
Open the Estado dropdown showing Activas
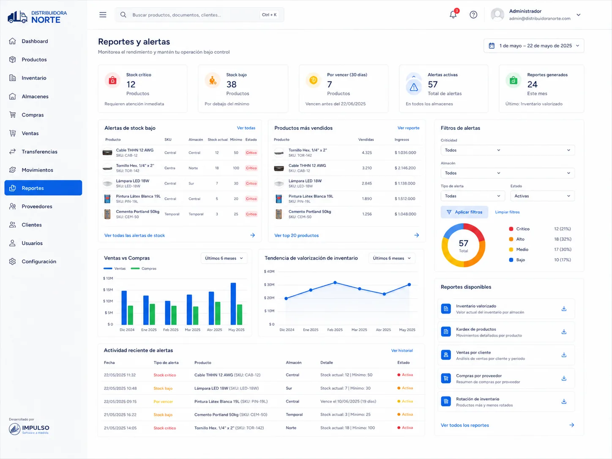tap(542, 196)
